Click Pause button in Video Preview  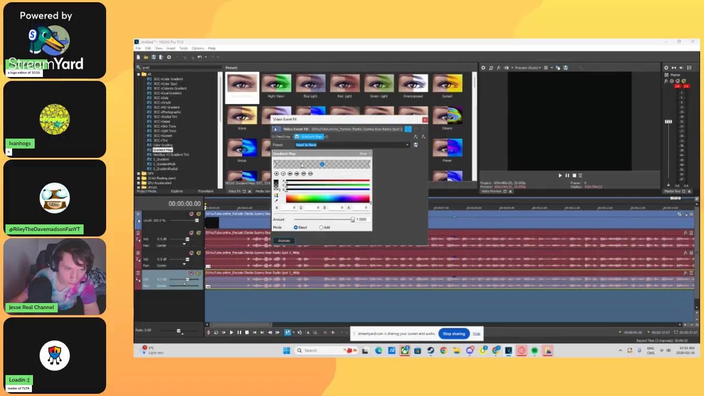567,175
